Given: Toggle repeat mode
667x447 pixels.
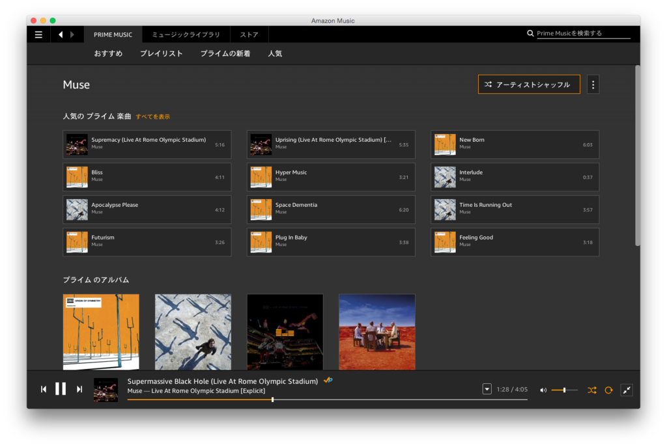Looking at the screenshot, I should click(x=609, y=390).
